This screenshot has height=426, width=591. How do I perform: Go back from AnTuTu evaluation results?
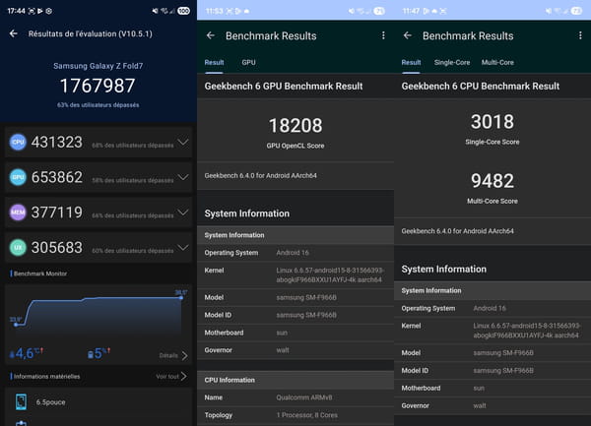(x=14, y=33)
